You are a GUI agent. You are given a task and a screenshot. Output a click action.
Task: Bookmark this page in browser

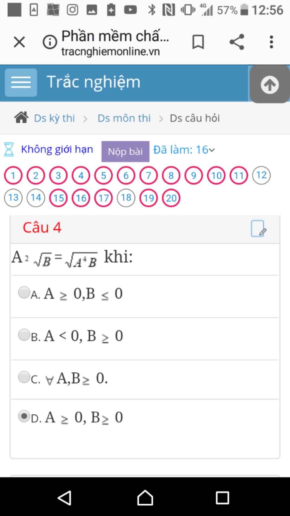(198, 42)
